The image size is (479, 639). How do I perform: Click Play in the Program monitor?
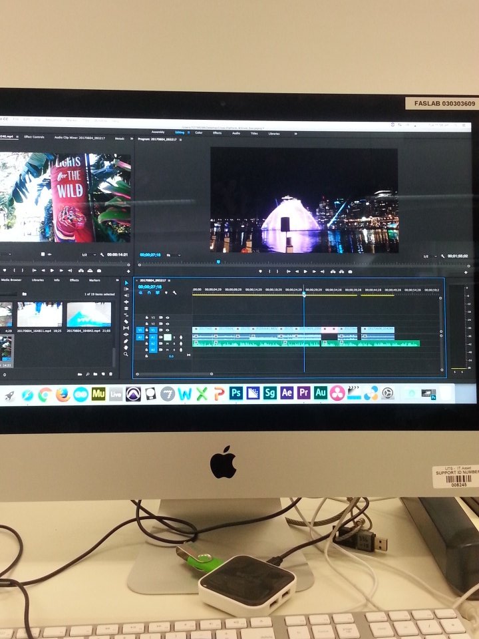point(305,272)
